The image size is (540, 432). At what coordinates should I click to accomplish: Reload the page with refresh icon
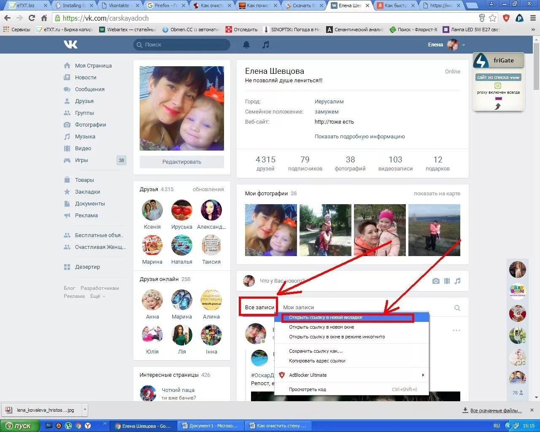pos(32,18)
